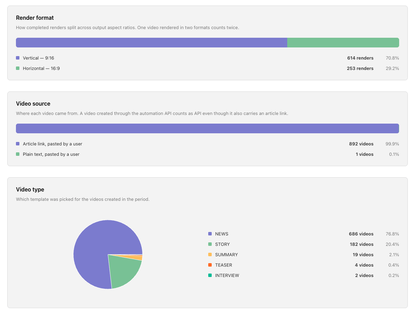Click the purple Article link bar in Video source

207,128
